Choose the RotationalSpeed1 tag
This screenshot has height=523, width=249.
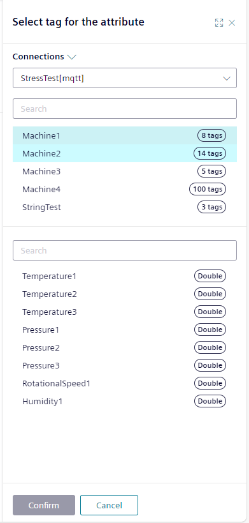(125, 383)
